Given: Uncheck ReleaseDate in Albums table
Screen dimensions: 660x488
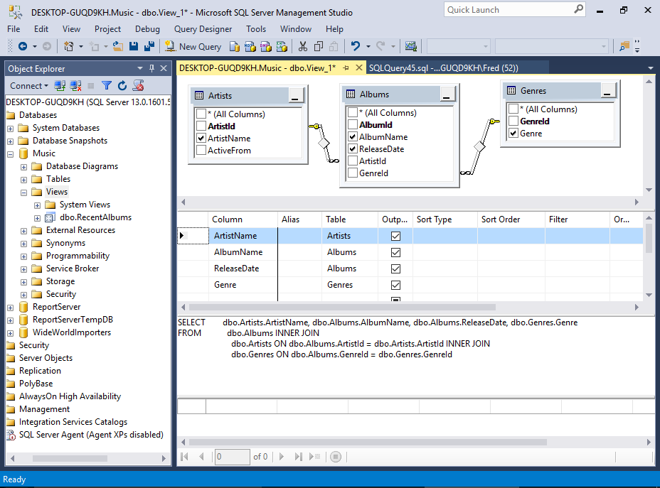Looking at the screenshot, I should point(353,149).
